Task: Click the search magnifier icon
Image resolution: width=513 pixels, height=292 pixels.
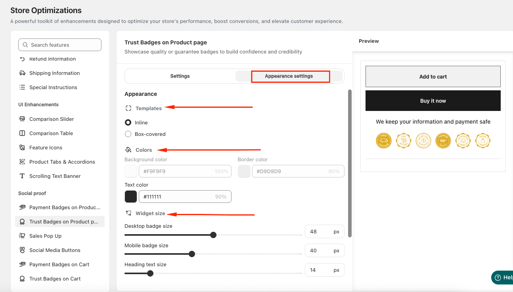Action: [25, 45]
